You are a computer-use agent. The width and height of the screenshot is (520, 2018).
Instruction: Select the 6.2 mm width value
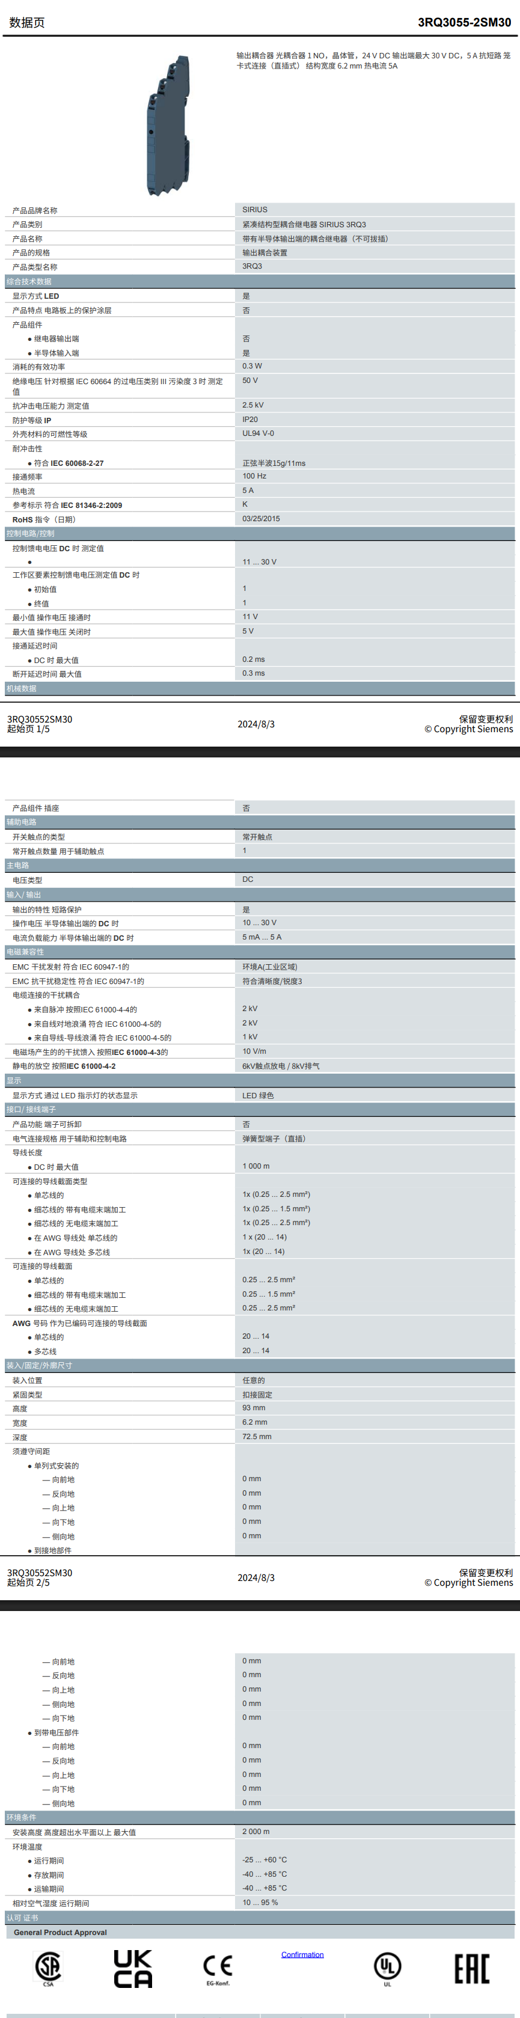tap(254, 1422)
